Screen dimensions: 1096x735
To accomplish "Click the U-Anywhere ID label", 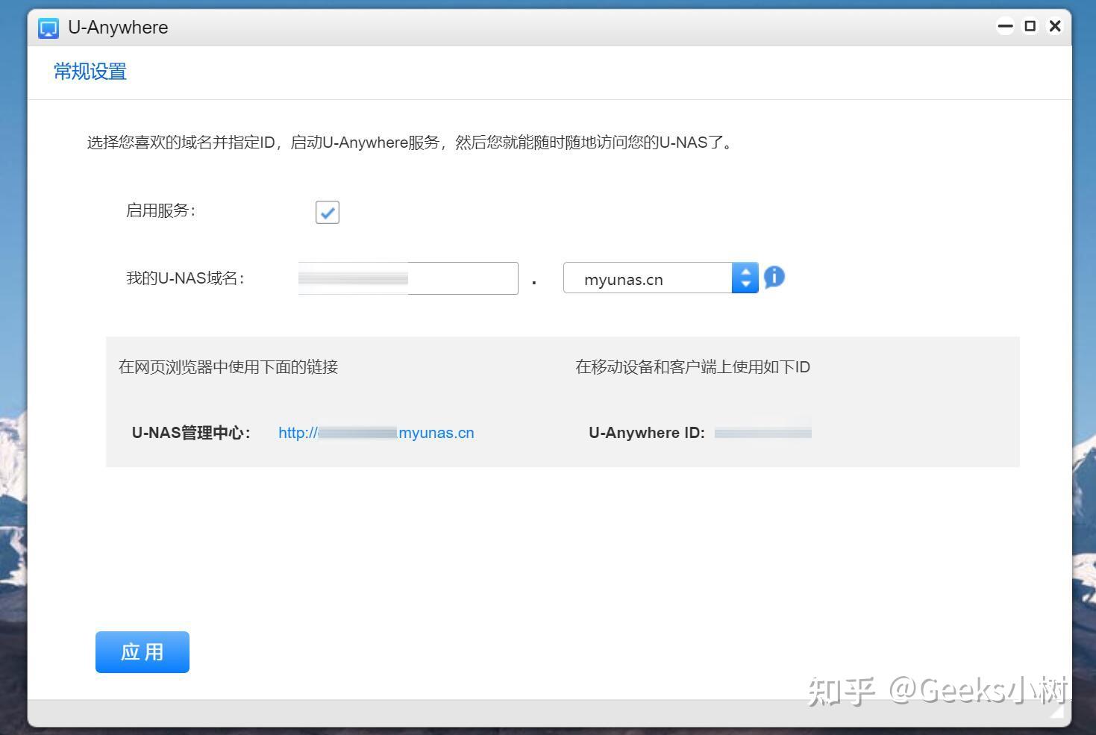I will [x=647, y=433].
